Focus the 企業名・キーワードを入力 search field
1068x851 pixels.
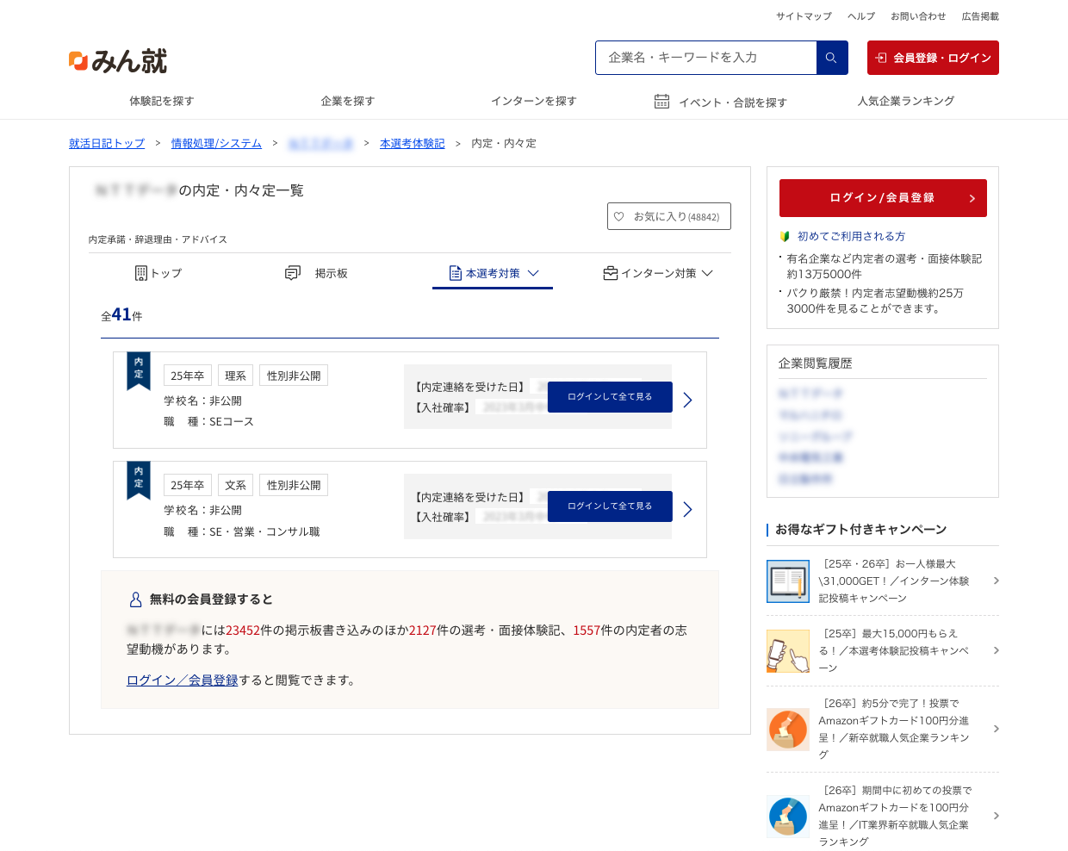pyautogui.click(x=705, y=58)
